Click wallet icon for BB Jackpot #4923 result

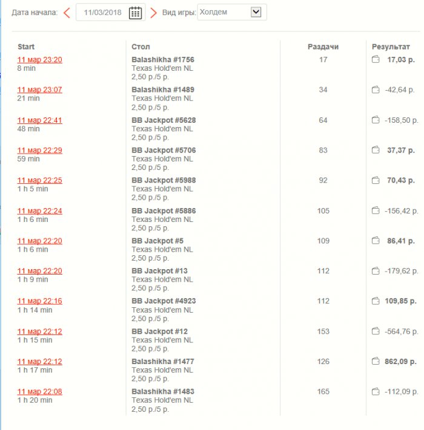(376, 301)
